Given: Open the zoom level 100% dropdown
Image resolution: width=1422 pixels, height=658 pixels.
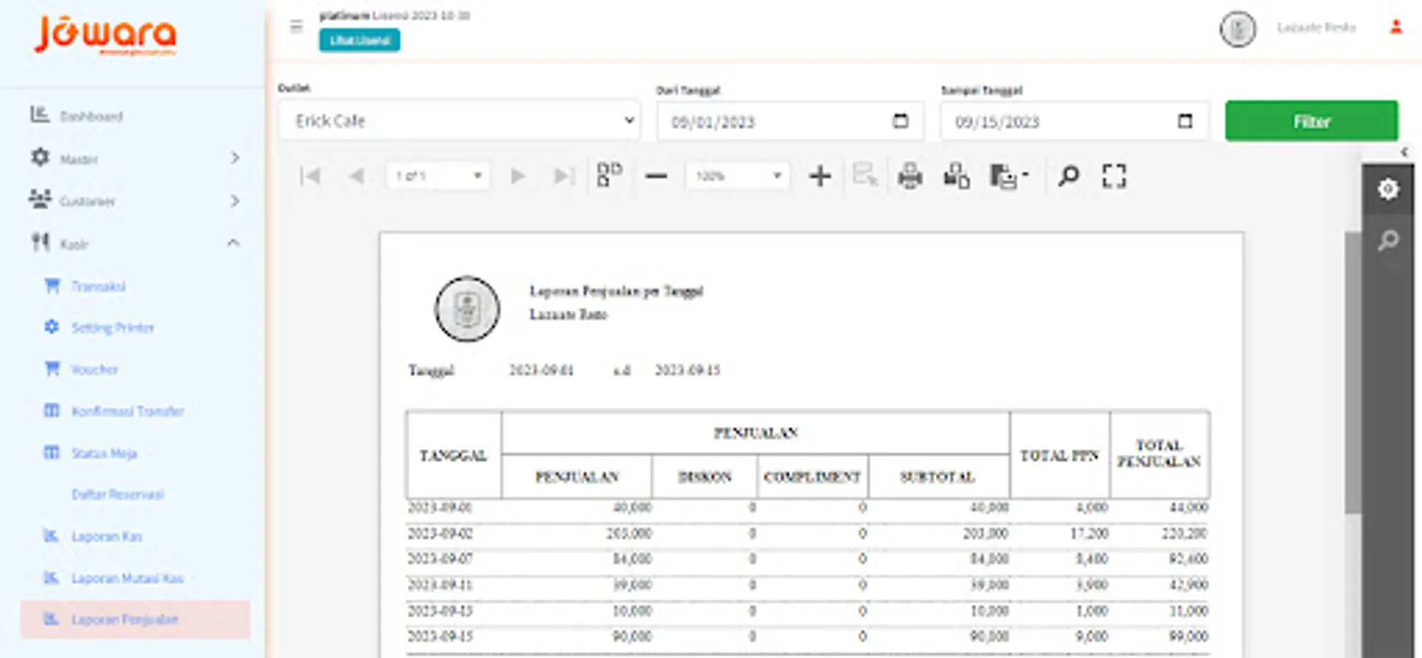Looking at the screenshot, I should point(737,176).
